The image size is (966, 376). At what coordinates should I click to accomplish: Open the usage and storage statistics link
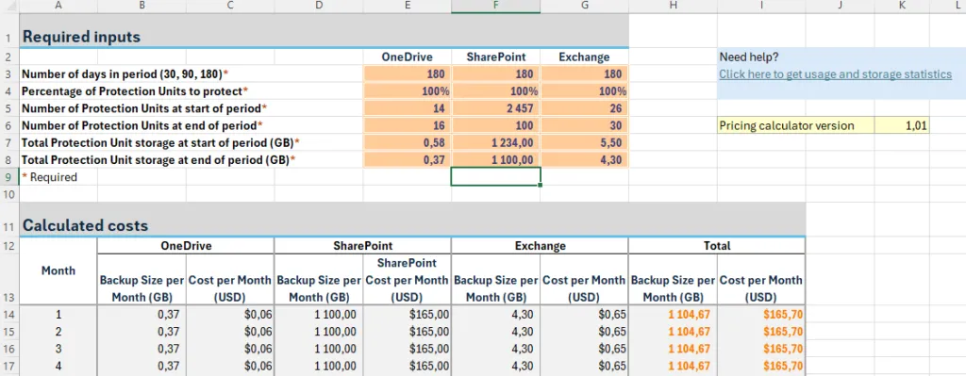pyautogui.click(x=835, y=74)
